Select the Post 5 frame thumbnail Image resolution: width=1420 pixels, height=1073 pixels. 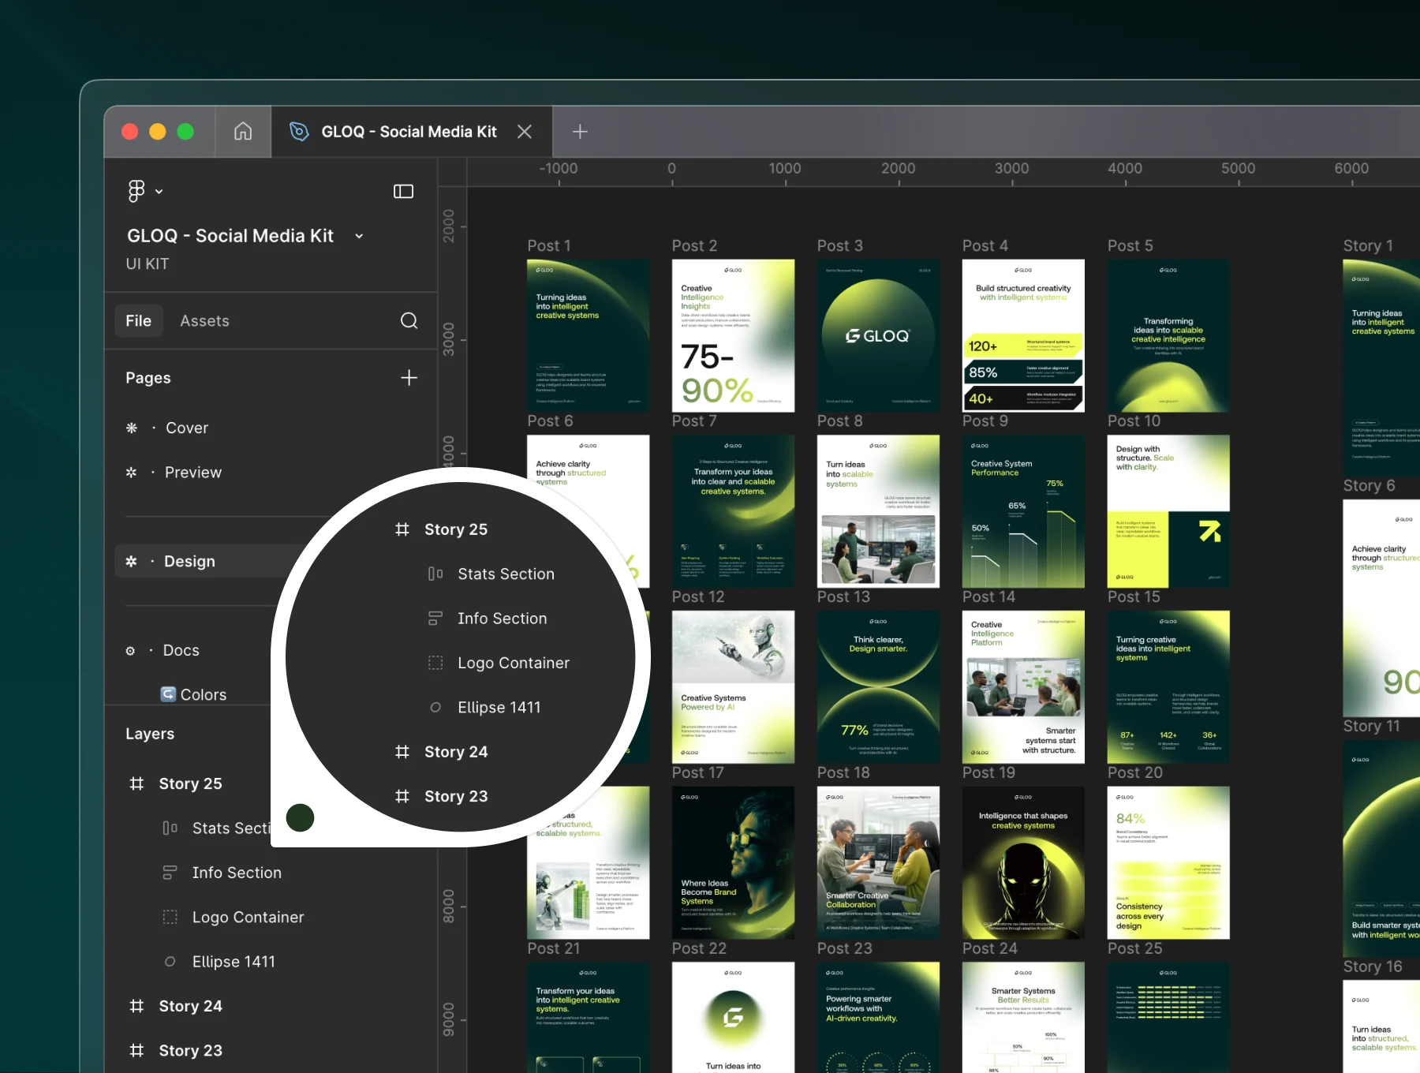[x=1168, y=335]
